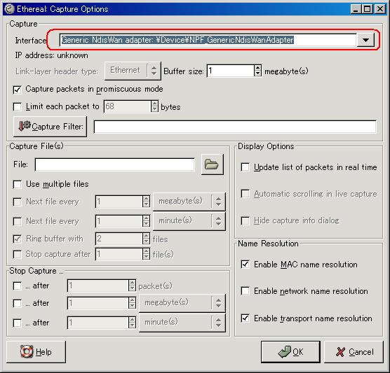Enable Update list of packets in real time
The width and height of the screenshot is (390, 373).
[246, 167]
